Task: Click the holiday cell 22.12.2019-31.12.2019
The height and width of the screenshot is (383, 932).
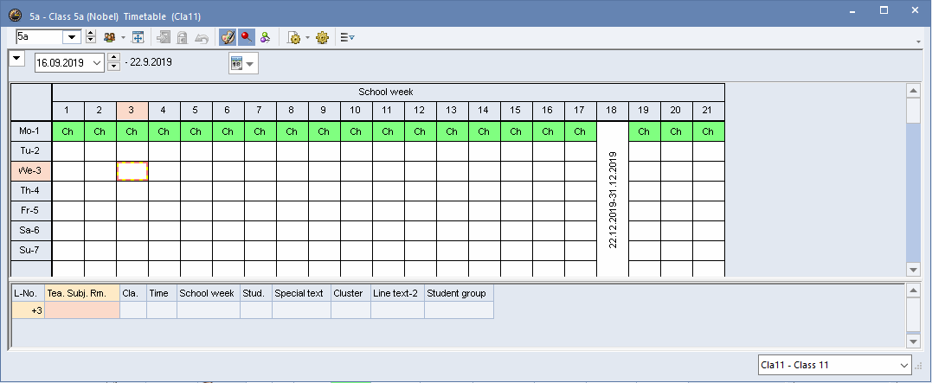Action: 612,200
